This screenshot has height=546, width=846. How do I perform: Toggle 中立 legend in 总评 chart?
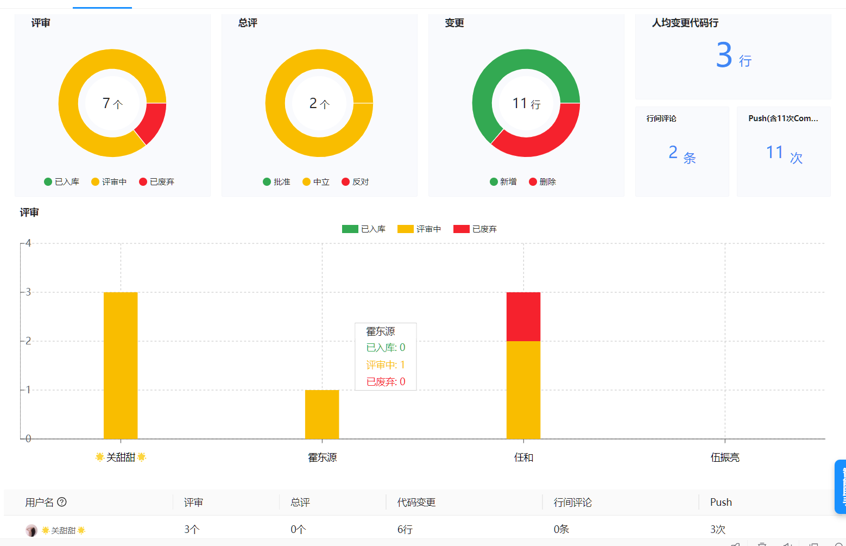point(316,182)
